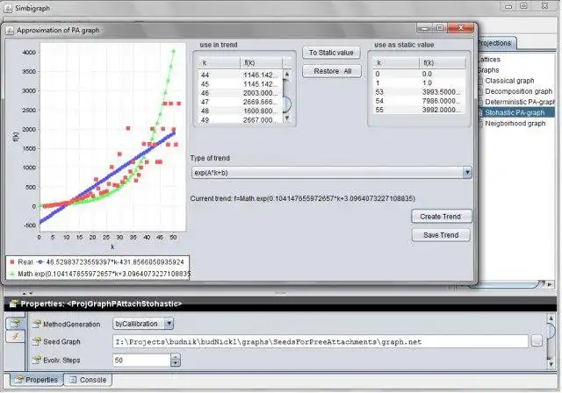Image resolution: width=562 pixels, height=393 pixels.
Task: Click the Approximation of PA graph window icon
Action: tap(10, 31)
